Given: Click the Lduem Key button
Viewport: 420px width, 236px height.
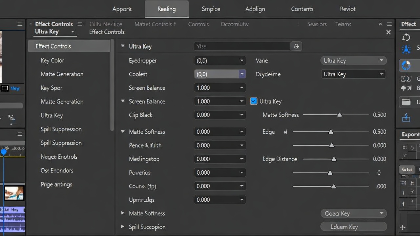Looking at the screenshot, I should 353,227.
